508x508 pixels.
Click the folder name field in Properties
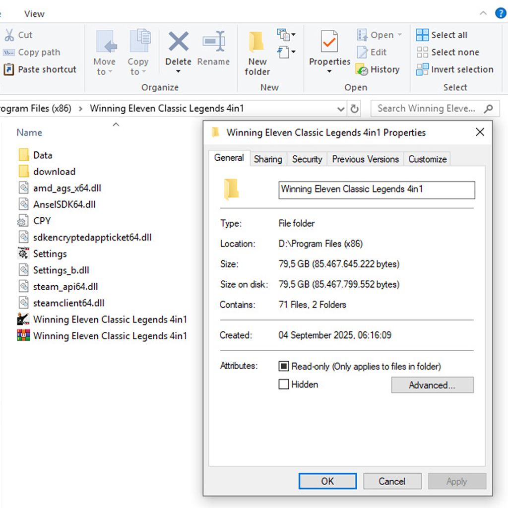pyautogui.click(x=377, y=190)
